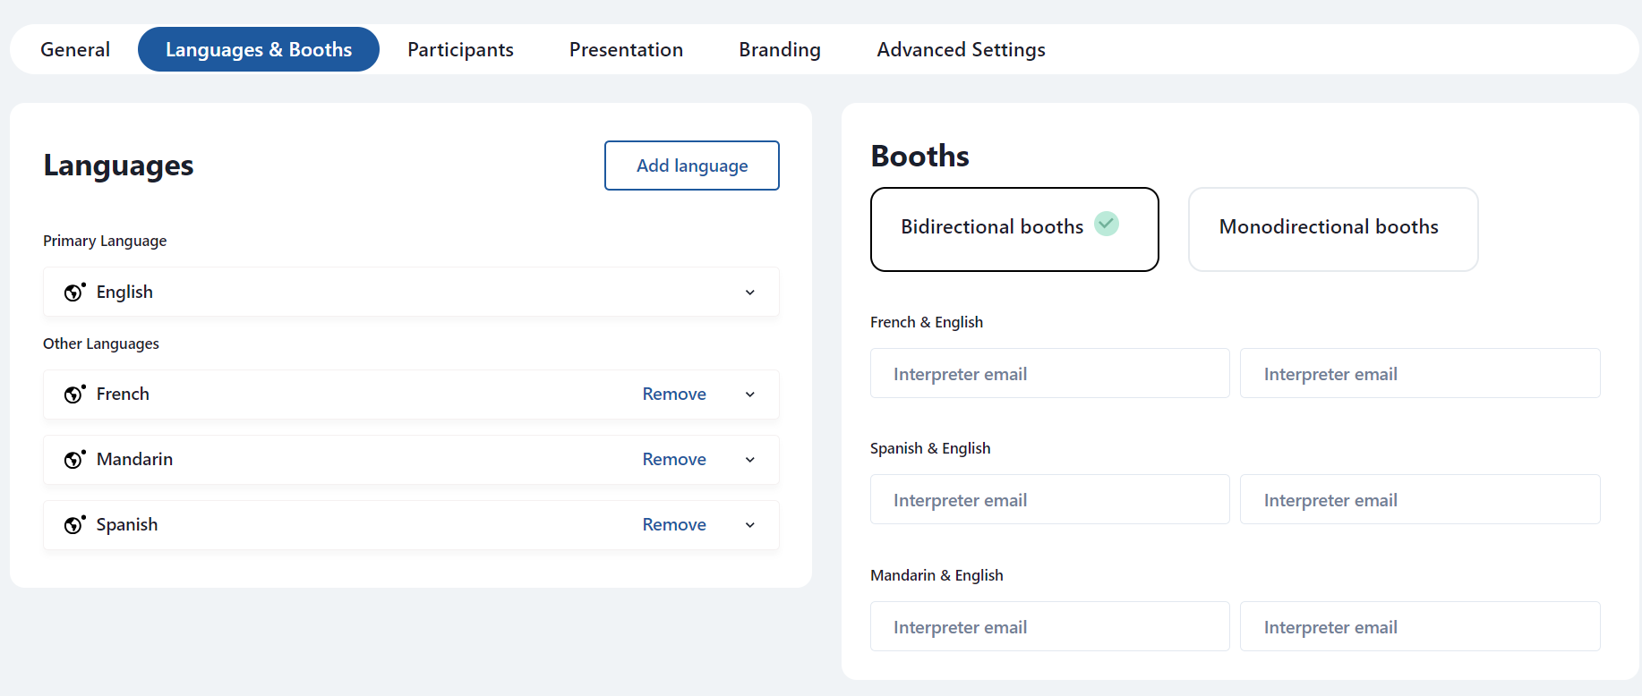The height and width of the screenshot is (696, 1642).
Task: Click the globe icon beside French
Action: (x=74, y=394)
